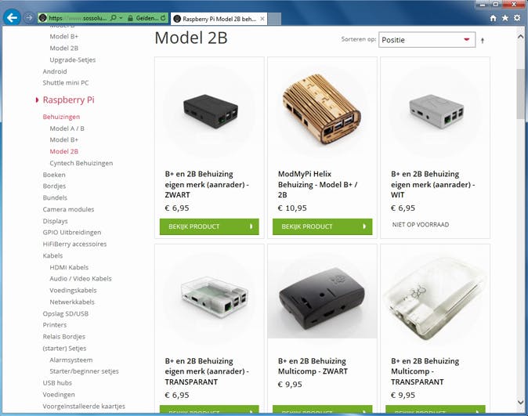Image resolution: width=528 pixels, height=416 pixels.
Task: Select highlighted Model 2B under Behuizingen
Action: coord(64,151)
